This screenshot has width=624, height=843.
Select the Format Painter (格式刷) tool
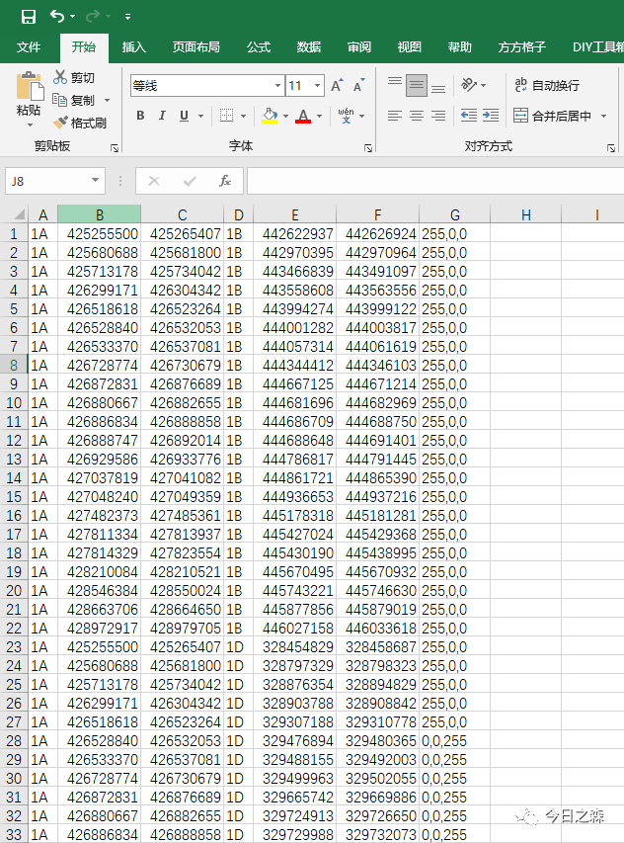(x=80, y=123)
